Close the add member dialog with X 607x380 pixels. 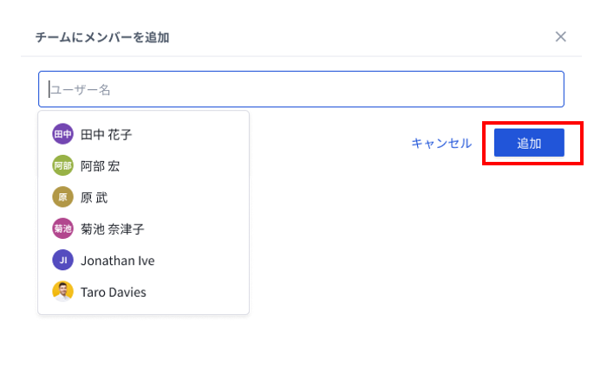pyautogui.click(x=560, y=36)
